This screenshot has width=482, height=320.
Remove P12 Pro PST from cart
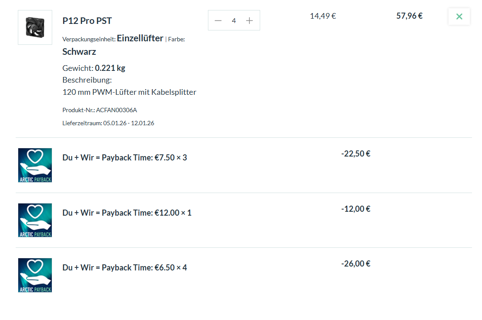[x=459, y=17]
